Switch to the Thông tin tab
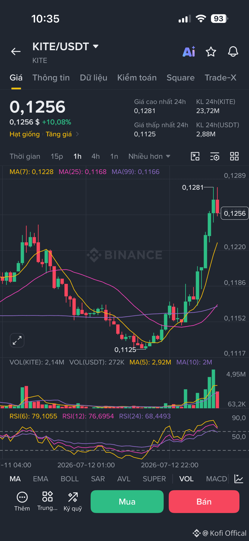The image size is (249, 541). tap(51, 78)
